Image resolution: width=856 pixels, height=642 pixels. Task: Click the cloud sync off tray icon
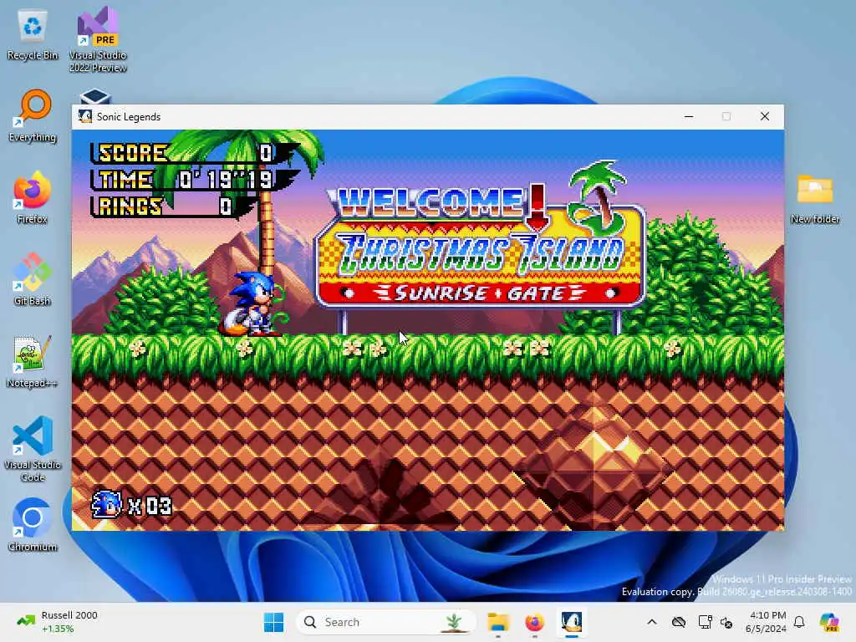pyautogui.click(x=679, y=622)
